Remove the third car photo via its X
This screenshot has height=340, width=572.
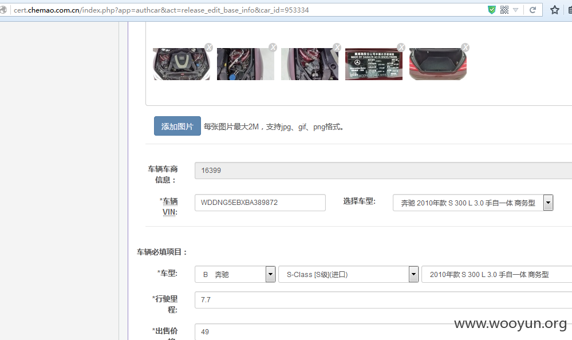(x=337, y=47)
